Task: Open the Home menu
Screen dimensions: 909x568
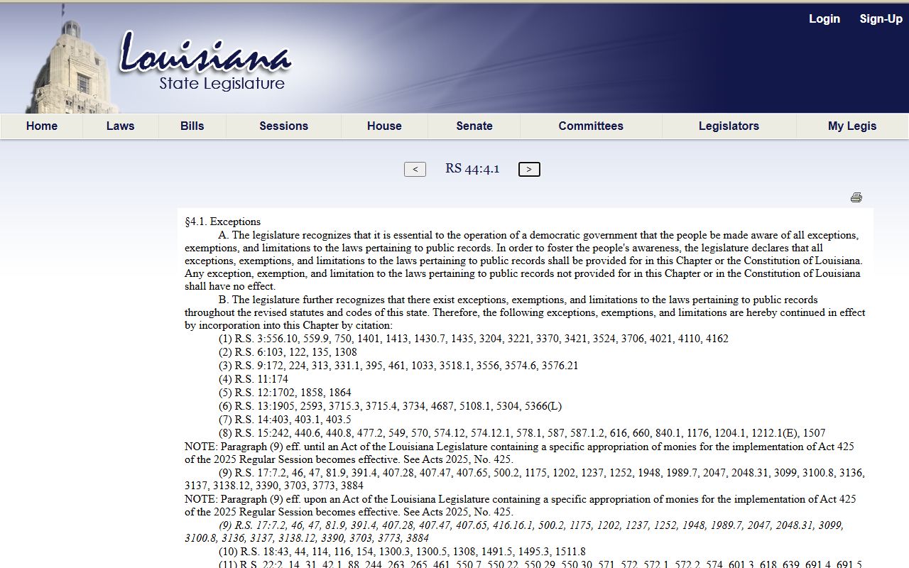Action: tap(42, 126)
